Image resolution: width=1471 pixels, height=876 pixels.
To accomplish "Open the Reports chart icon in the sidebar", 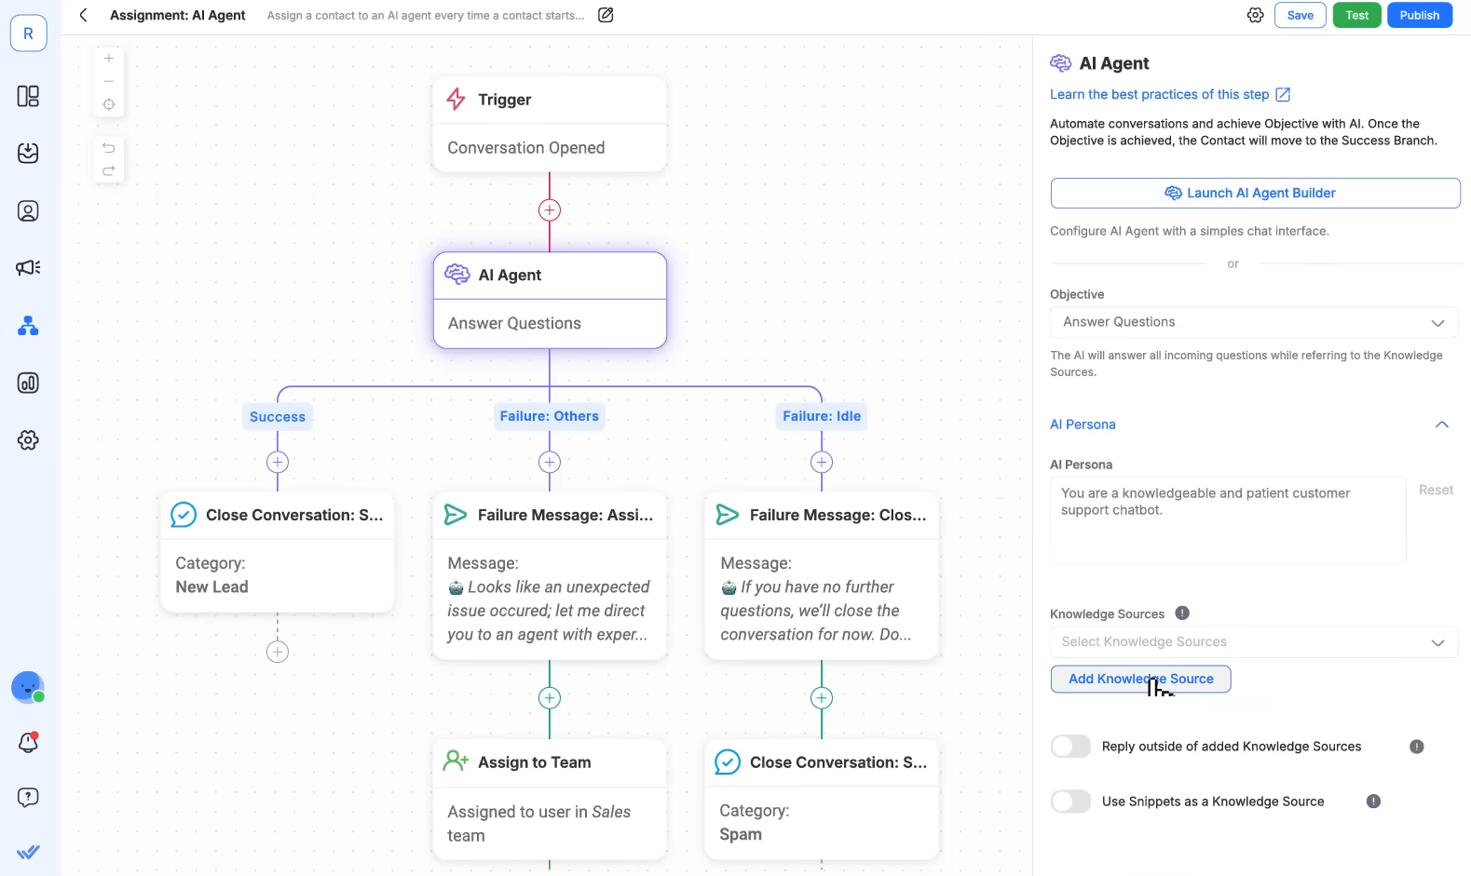I will [28, 383].
